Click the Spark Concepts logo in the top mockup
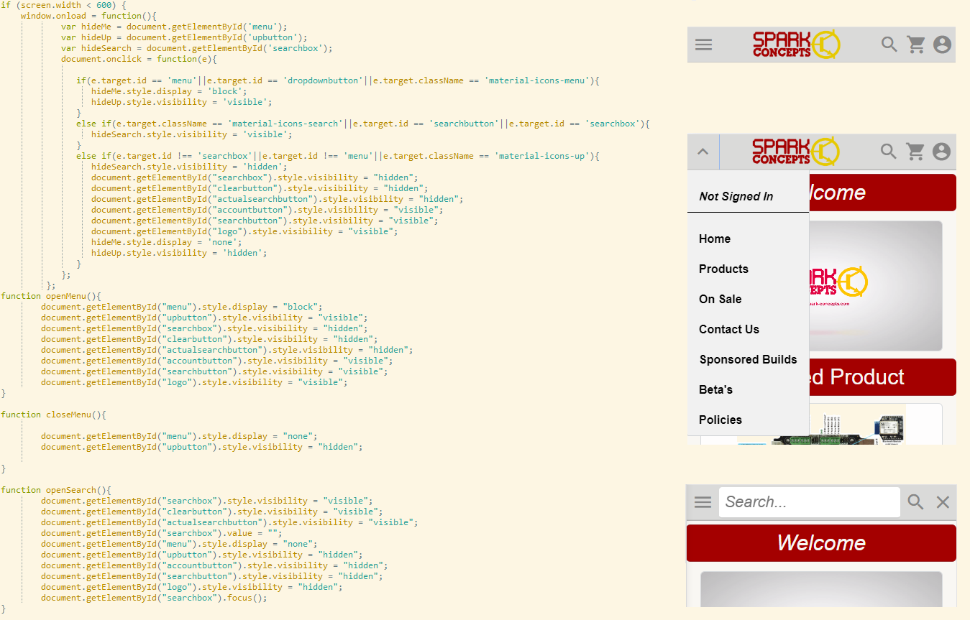The width and height of the screenshot is (970, 620). [x=796, y=45]
